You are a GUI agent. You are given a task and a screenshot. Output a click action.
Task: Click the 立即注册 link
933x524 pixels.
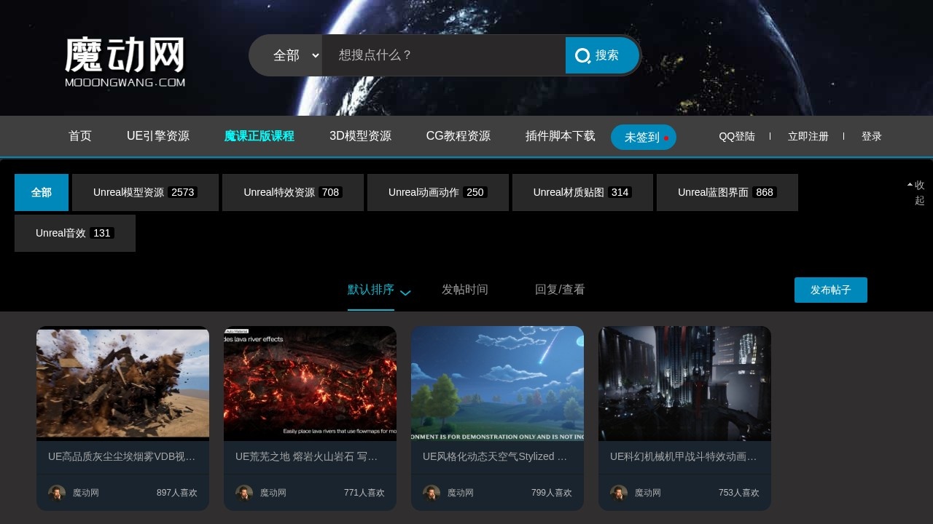(808, 136)
